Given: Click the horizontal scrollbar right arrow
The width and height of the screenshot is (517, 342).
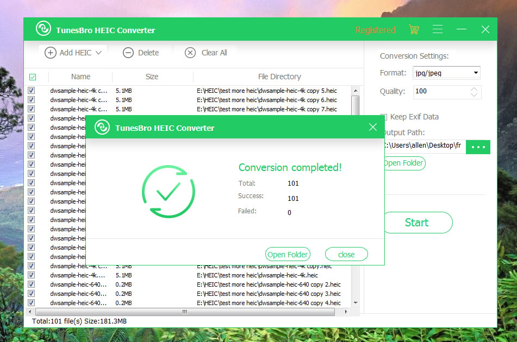Looking at the screenshot, I should pos(346,312).
